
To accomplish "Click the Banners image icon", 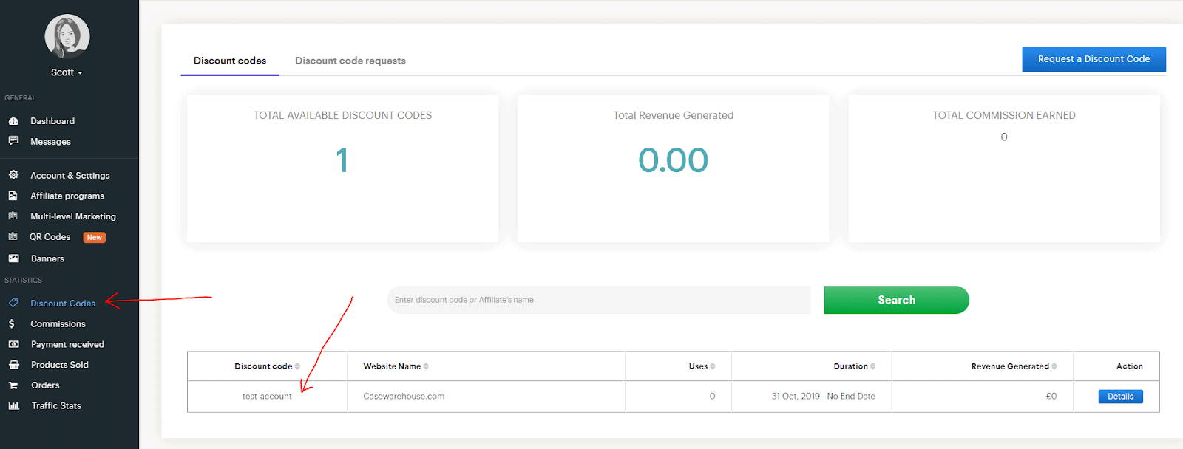I will coord(13,258).
